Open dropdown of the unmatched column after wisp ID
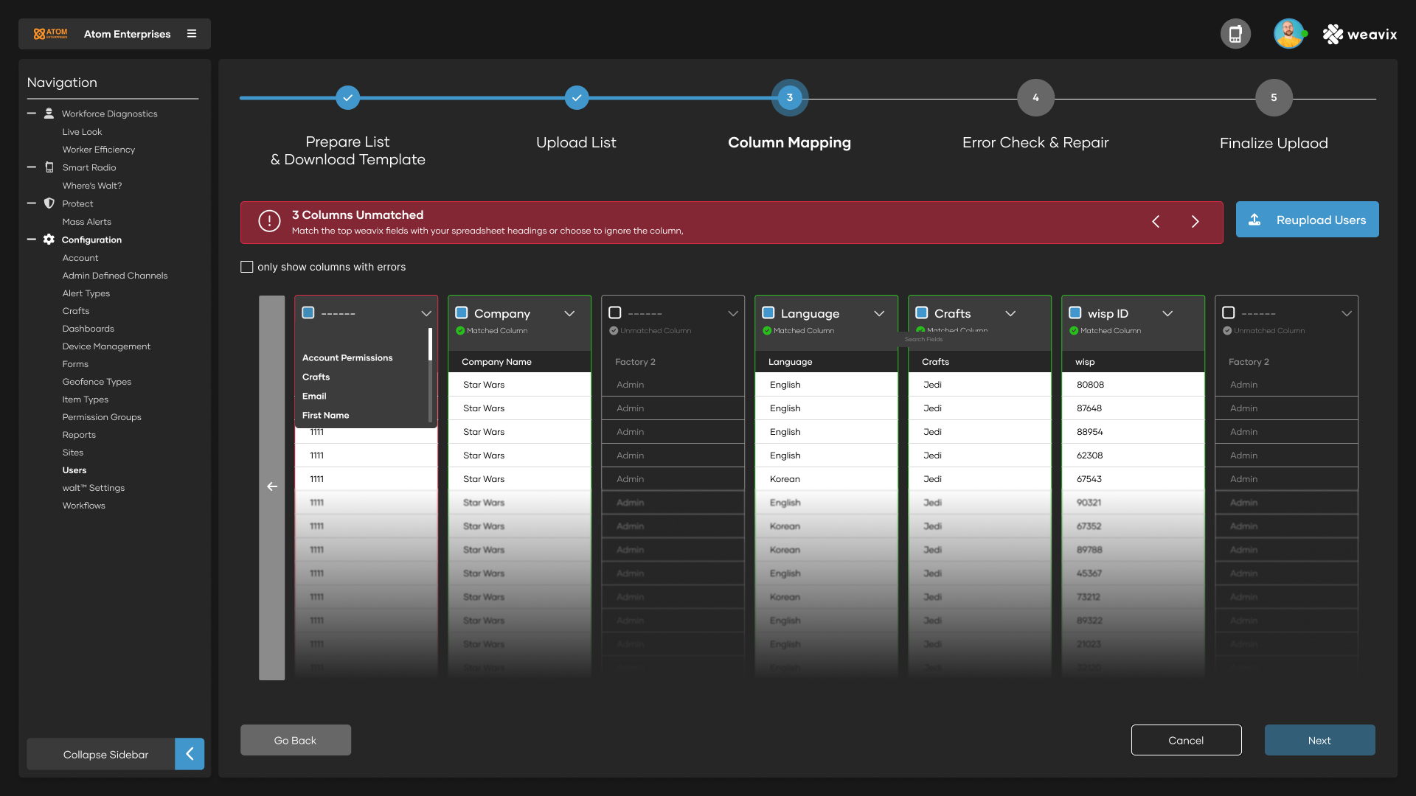1416x796 pixels. 1347,313
